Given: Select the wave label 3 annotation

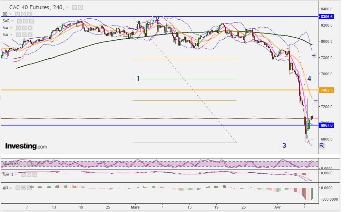Looking at the screenshot, I should point(284,145).
